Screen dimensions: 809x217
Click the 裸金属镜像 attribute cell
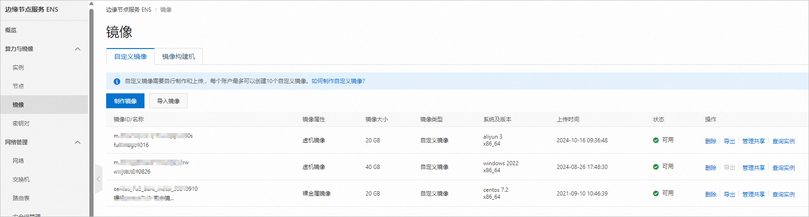coord(317,193)
